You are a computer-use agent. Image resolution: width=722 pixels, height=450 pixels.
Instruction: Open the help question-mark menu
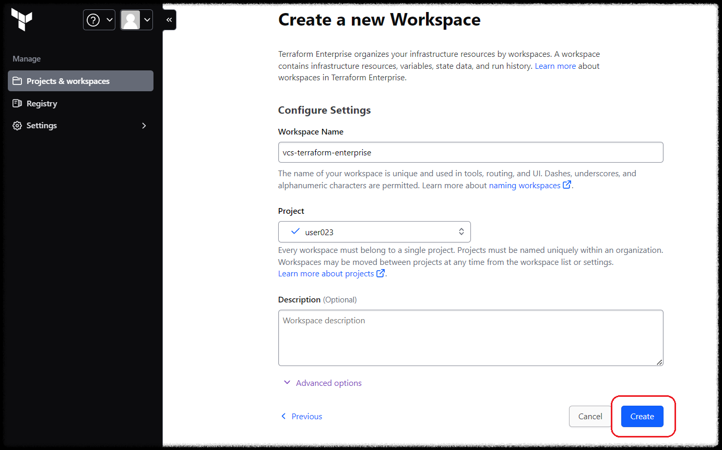coord(99,20)
